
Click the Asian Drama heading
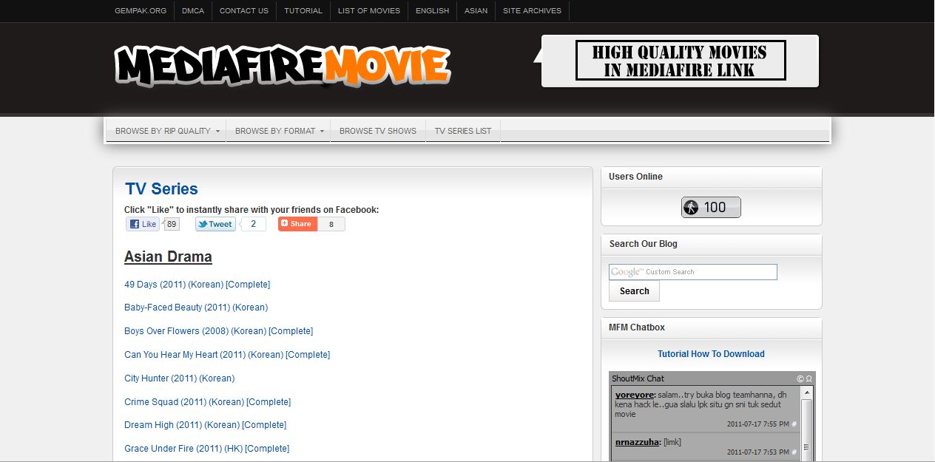tap(168, 257)
